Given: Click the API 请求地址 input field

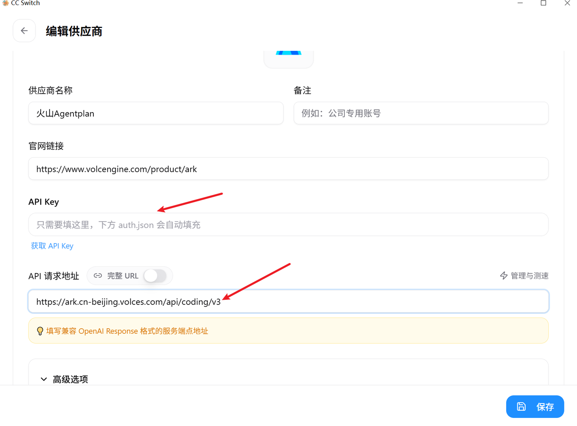Looking at the screenshot, I should point(288,301).
